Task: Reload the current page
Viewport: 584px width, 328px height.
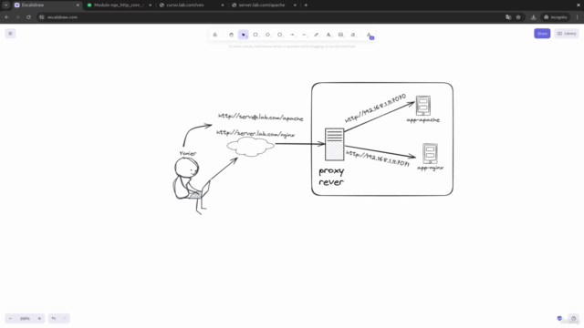Action: click(x=28, y=17)
